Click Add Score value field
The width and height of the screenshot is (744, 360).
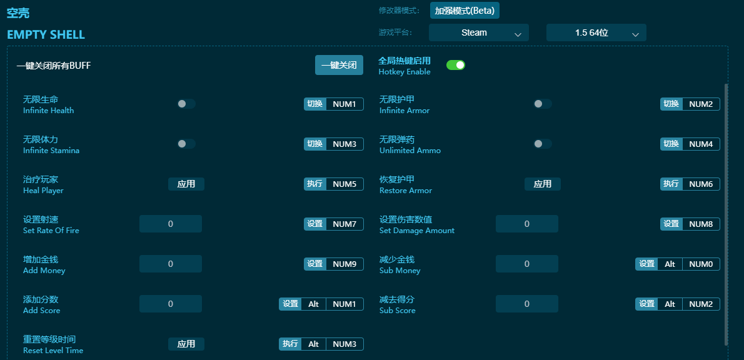tap(171, 304)
